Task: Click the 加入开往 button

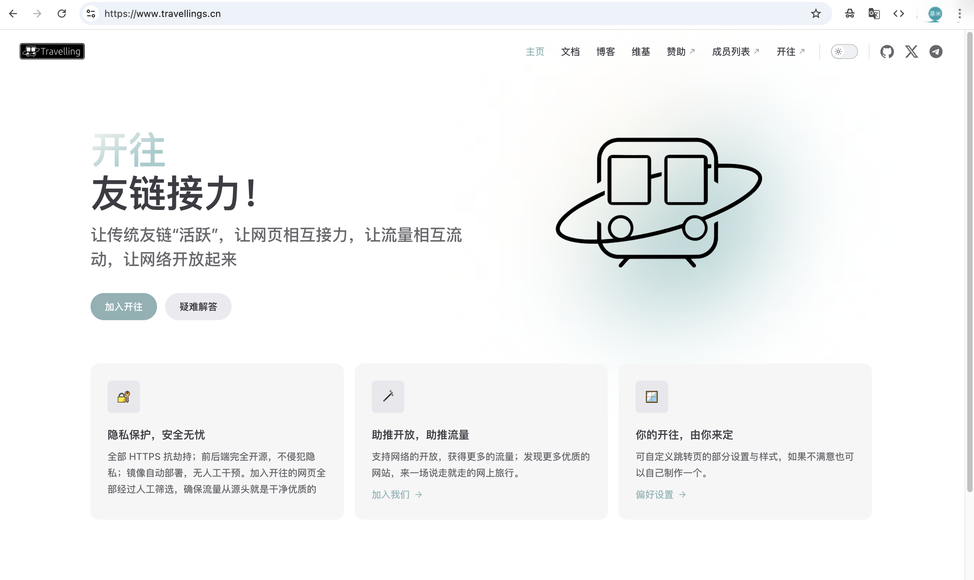Action: (123, 307)
